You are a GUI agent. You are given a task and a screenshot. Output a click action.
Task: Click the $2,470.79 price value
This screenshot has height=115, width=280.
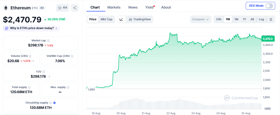click(22, 19)
